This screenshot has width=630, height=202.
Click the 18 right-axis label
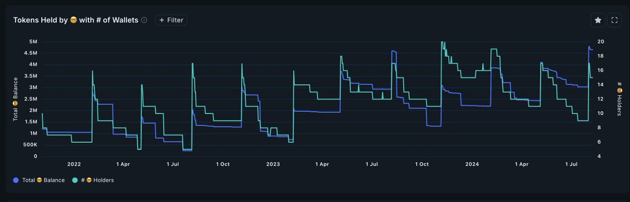pyautogui.click(x=601, y=56)
